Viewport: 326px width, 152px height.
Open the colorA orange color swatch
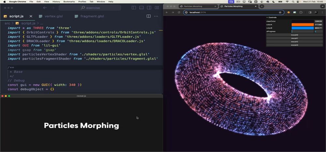(x=303, y=24)
